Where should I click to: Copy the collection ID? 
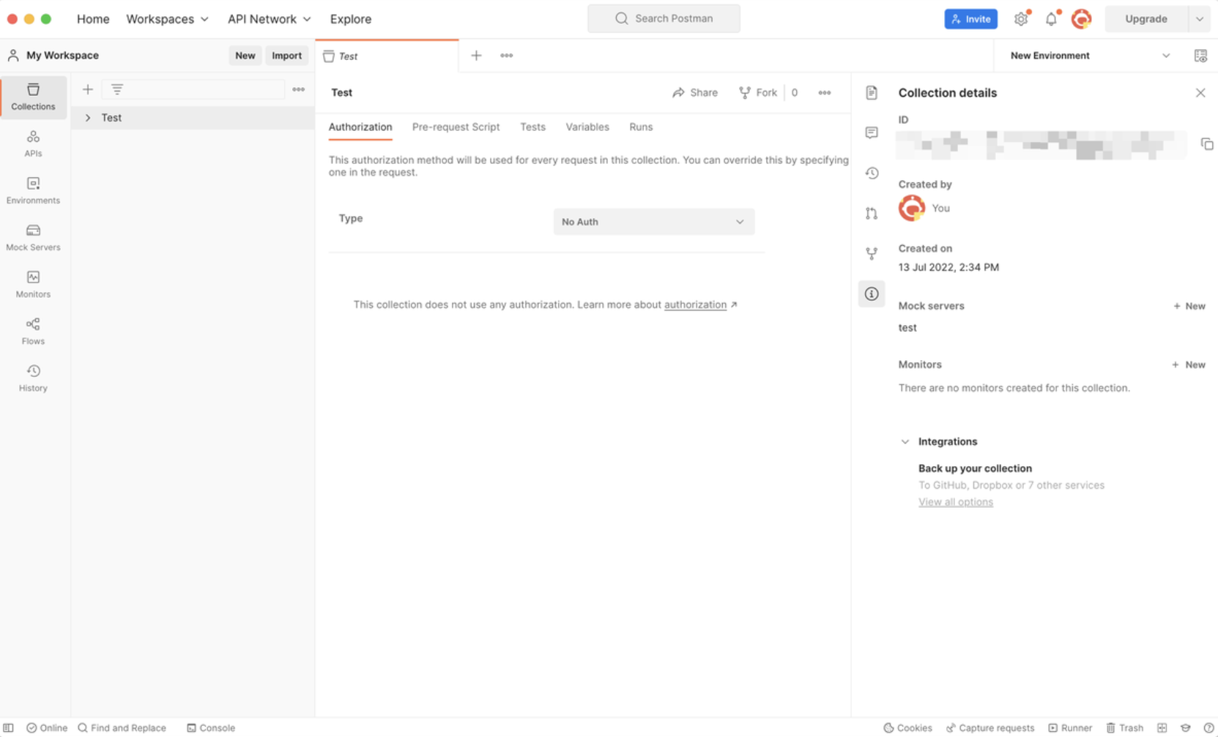pos(1207,144)
